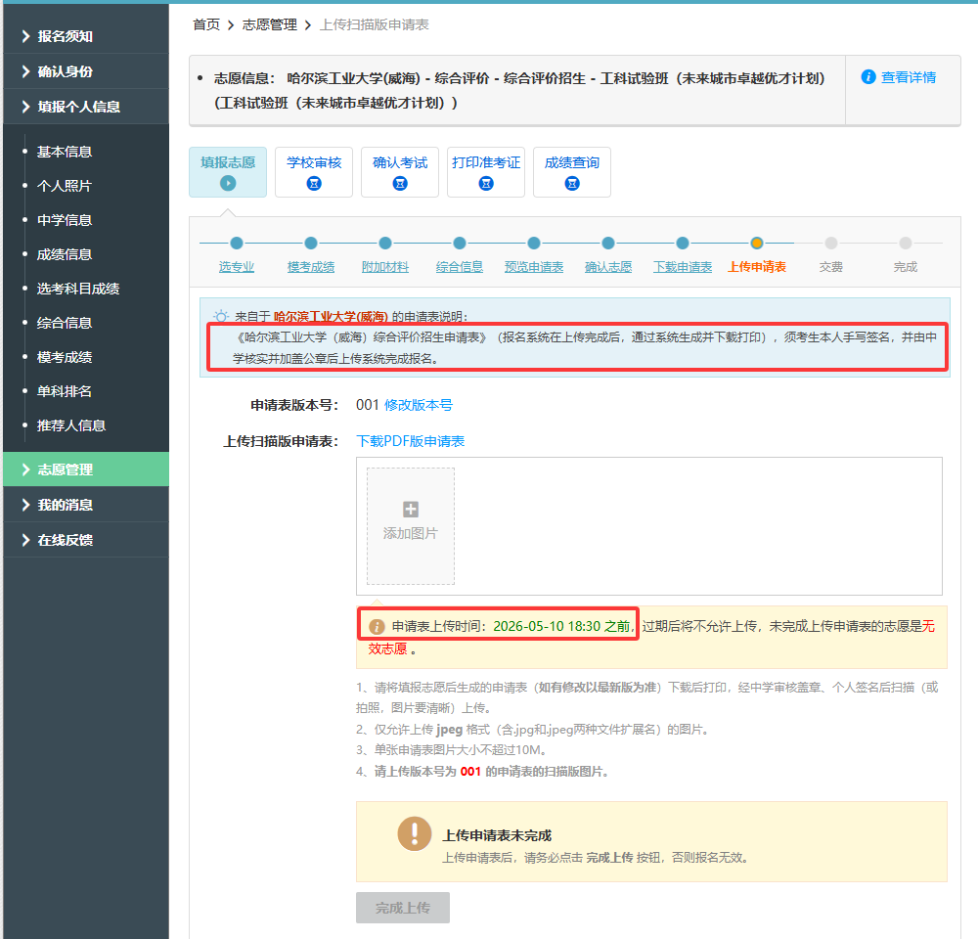The image size is (978, 939).
Task: Open 成绩信息 in the sidebar
Action: pos(65,254)
